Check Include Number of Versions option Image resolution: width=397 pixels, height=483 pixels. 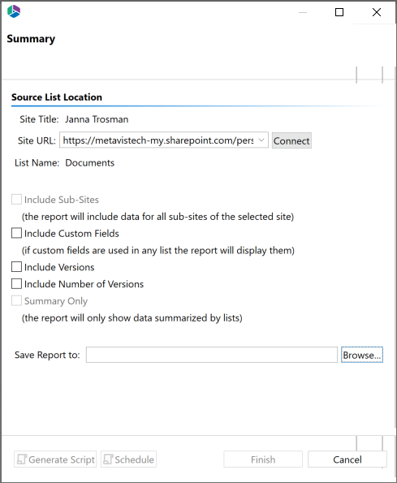[x=16, y=283]
